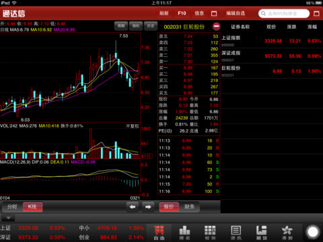
Task: Click the 11:15 trade row at 7.00
Action: (189, 184)
